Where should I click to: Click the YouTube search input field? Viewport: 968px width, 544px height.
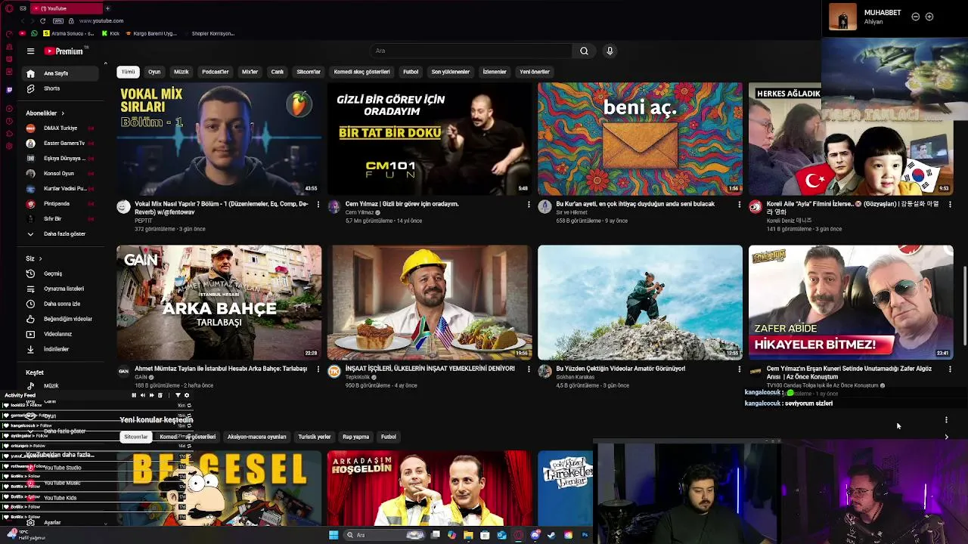point(473,51)
